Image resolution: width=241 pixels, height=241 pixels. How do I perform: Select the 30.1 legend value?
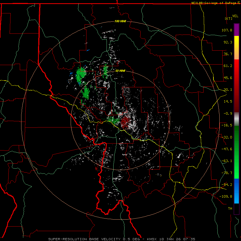coord(228,90)
